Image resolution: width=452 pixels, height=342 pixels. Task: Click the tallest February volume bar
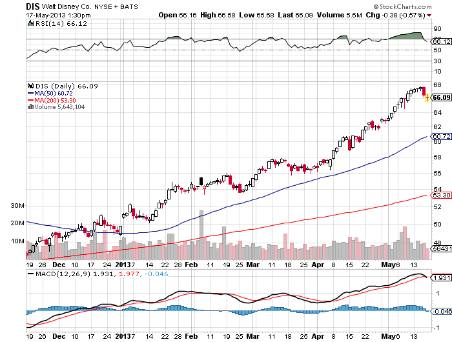[x=201, y=235]
